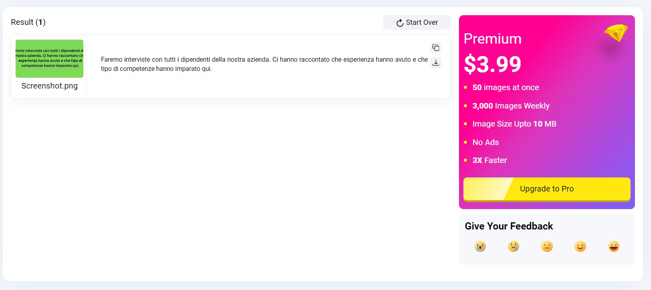Image resolution: width=651 pixels, height=290 pixels.
Task: Click the Screenshot.png file name
Action: click(49, 86)
